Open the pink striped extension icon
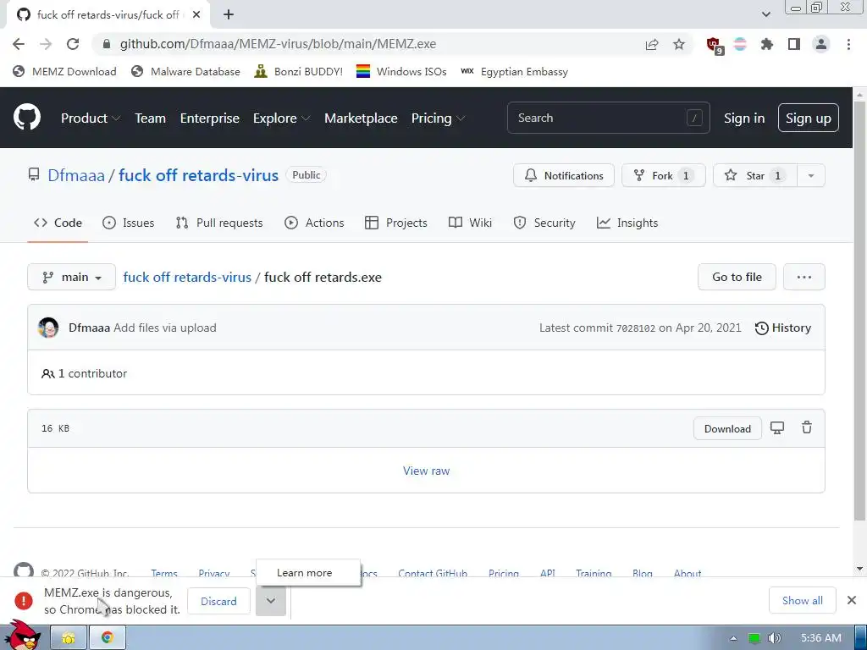Screen dimensions: 867x650 click(x=740, y=44)
